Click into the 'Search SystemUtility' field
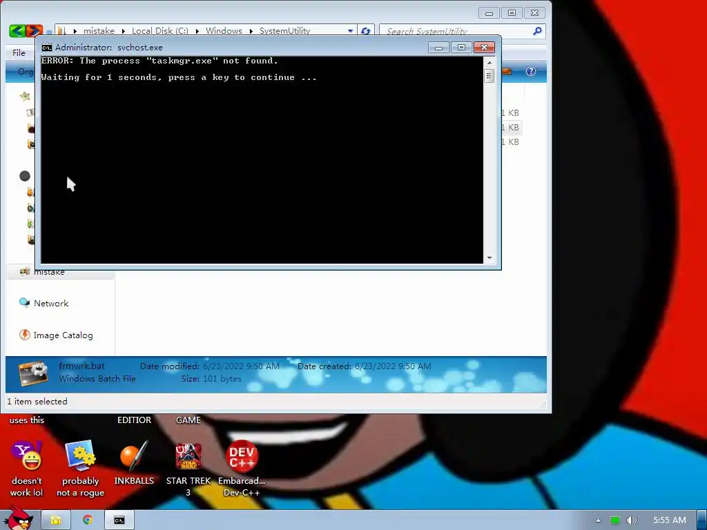The height and width of the screenshot is (530, 707). pyautogui.click(x=456, y=30)
